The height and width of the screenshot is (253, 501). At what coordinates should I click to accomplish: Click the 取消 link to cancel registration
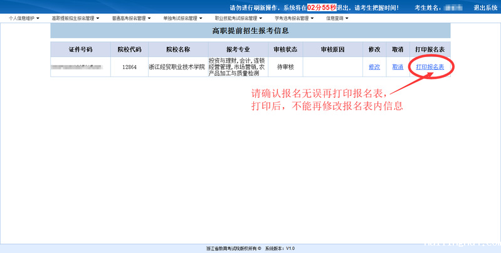point(398,67)
